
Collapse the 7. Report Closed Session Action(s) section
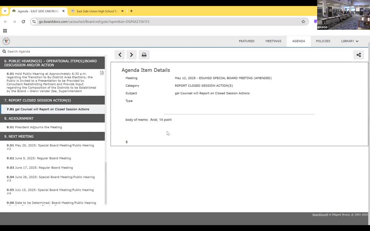coord(52,100)
